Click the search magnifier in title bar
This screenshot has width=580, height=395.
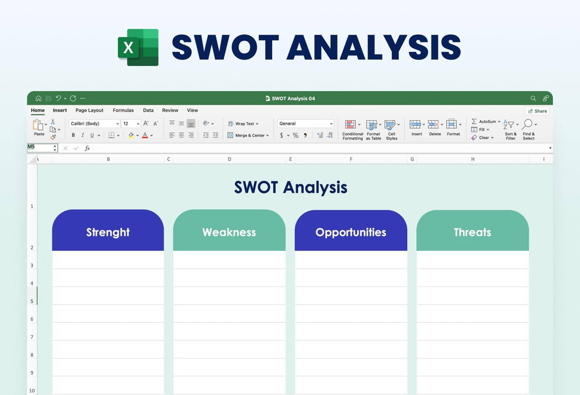point(533,98)
